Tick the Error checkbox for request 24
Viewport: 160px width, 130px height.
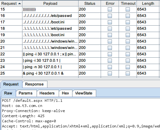[110, 67]
